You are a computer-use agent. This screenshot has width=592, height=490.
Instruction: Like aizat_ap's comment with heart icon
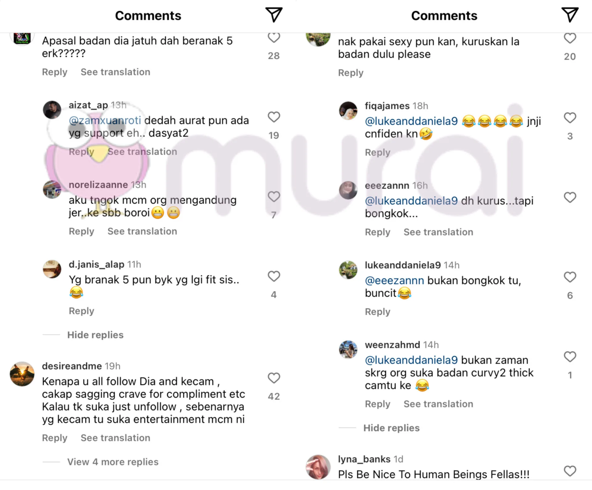[273, 117]
